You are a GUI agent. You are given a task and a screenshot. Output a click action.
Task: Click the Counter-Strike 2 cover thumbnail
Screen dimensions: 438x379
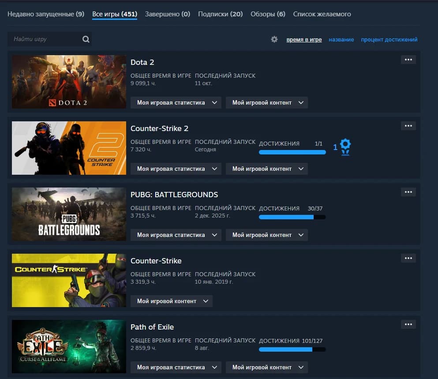tap(69, 148)
